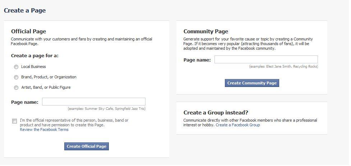Screen dimensions: 351x166
Task: Follow the Create a Facebook Group link
Action: [x=237, y=125]
